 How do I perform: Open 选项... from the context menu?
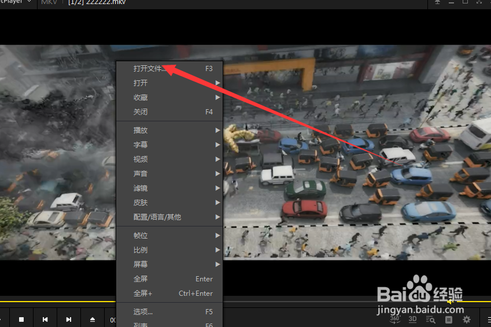pos(169,311)
